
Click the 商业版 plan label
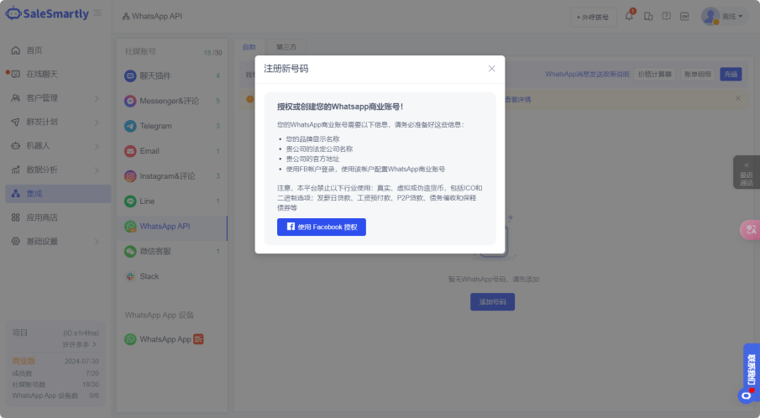[24, 361]
